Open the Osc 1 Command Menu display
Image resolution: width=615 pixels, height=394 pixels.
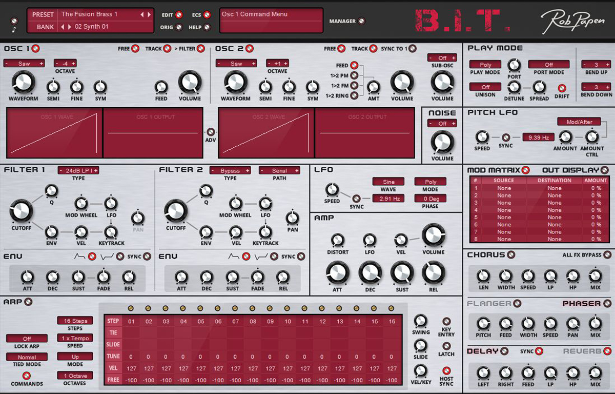click(271, 21)
